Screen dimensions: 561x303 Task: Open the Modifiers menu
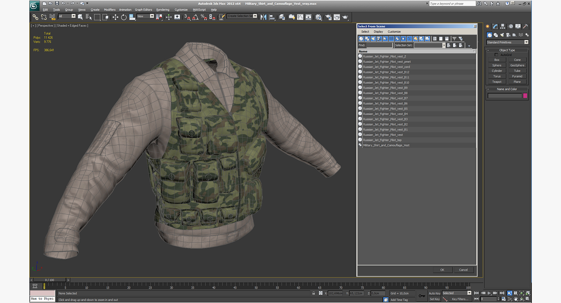[x=110, y=10]
